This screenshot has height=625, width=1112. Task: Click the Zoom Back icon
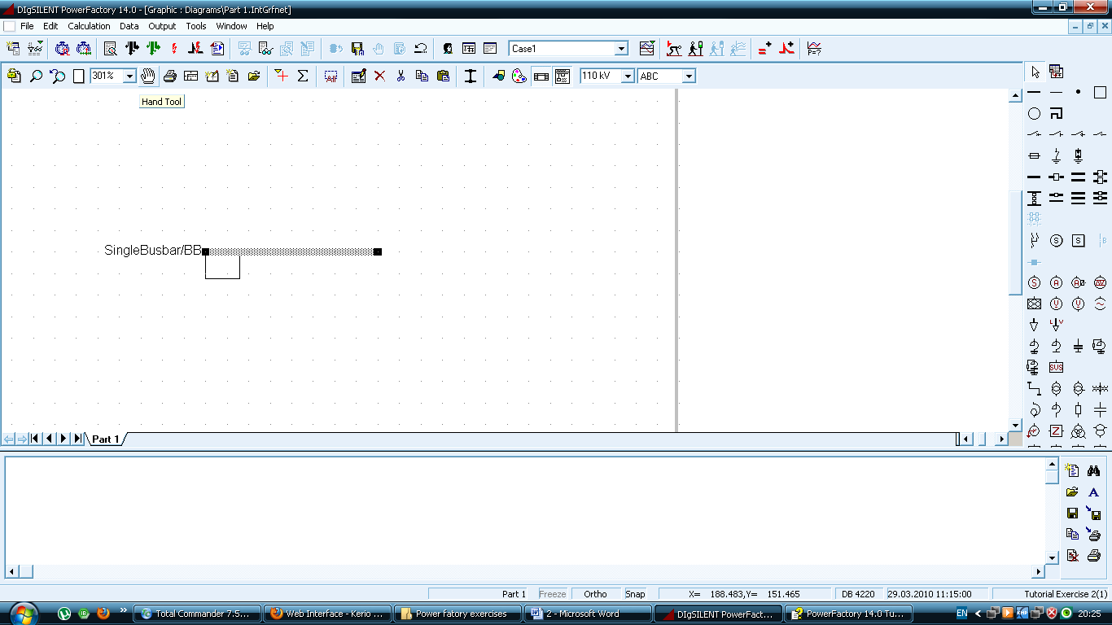[x=58, y=76]
